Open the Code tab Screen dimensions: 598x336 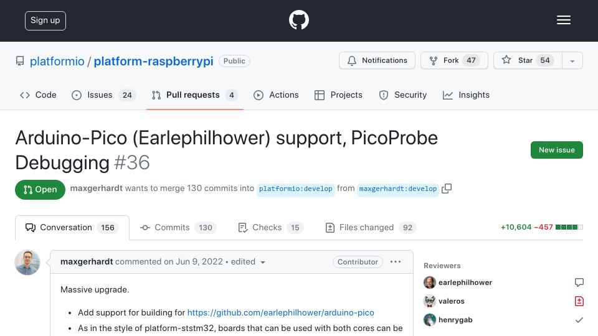[38, 95]
